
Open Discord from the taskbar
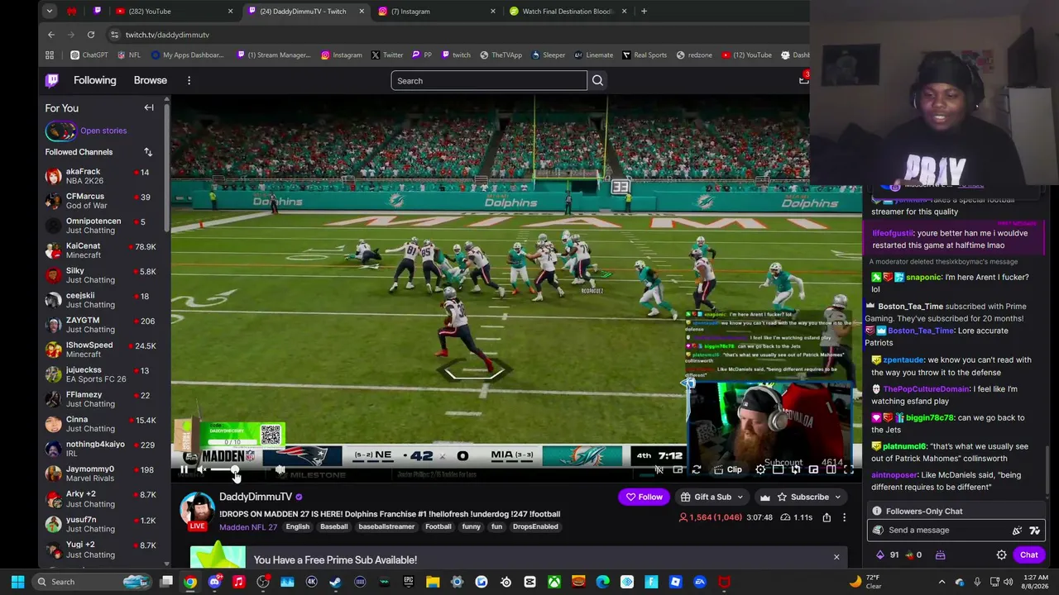coord(214,582)
